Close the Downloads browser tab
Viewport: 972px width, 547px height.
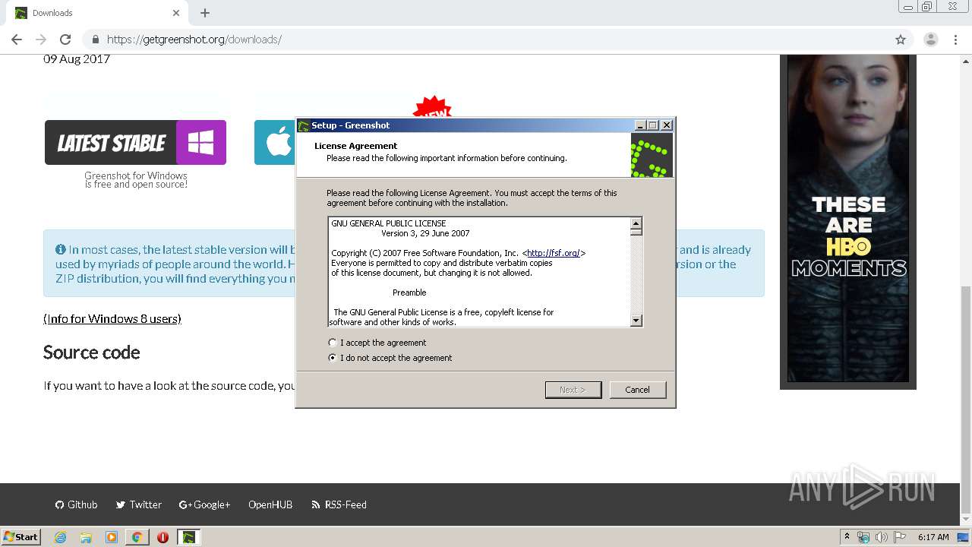point(176,13)
